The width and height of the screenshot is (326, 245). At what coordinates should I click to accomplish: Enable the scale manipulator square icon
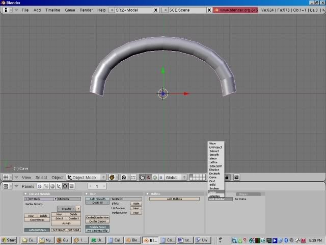161,178
